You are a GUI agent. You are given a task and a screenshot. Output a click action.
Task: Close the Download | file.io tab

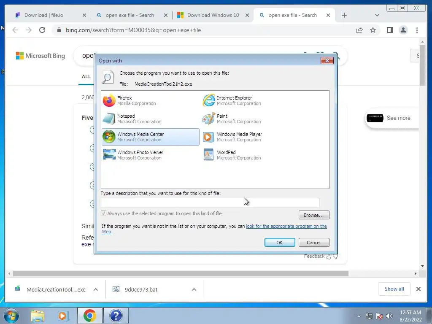tap(84, 15)
